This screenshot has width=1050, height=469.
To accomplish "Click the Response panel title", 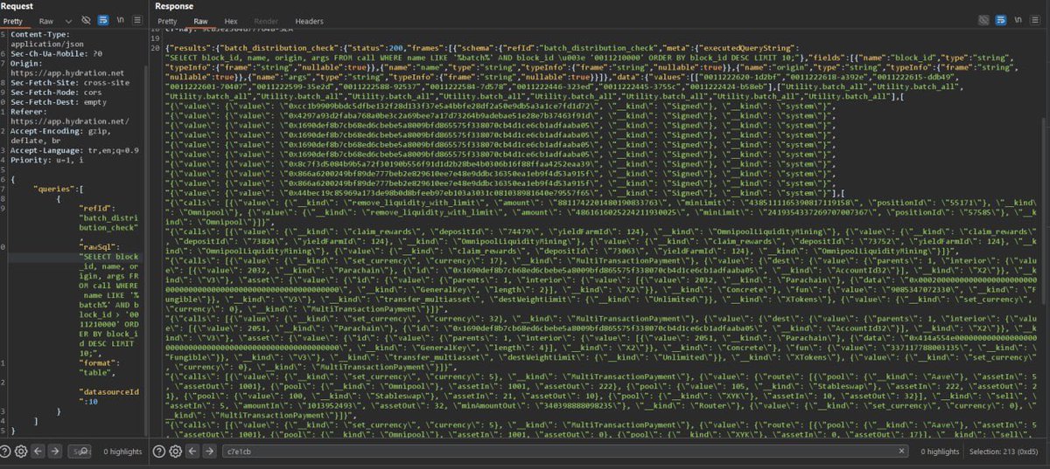I will pos(174,6).
